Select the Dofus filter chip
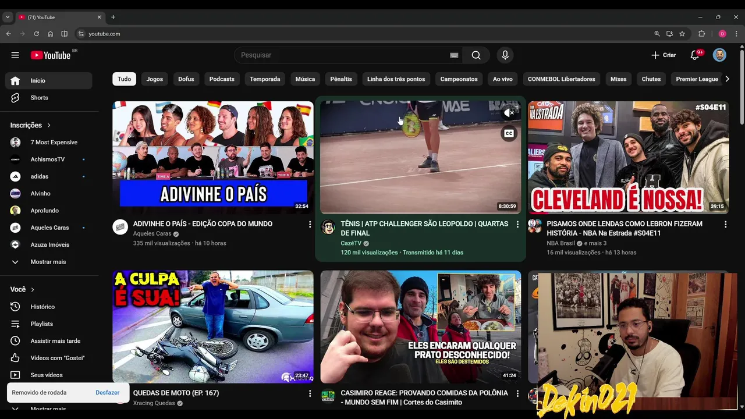This screenshot has height=419, width=745. (186, 79)
